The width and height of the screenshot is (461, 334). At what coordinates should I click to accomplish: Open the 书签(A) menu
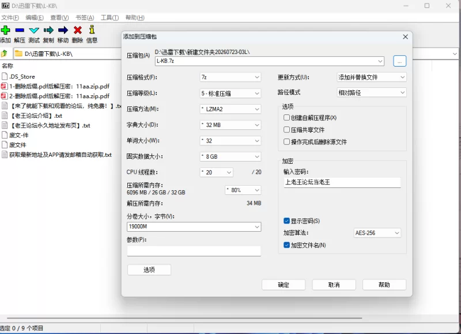click(85, 18)
